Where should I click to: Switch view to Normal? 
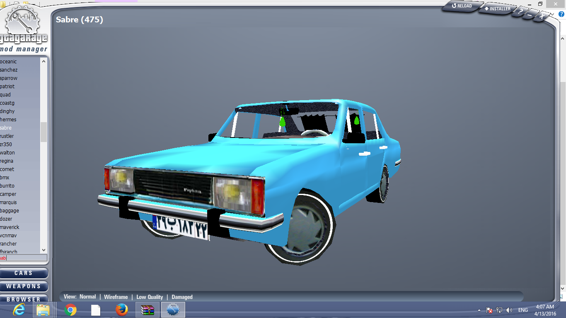click(87, 297)
